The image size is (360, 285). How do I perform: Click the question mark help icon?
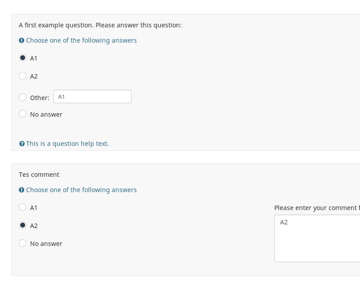[22, 144]
